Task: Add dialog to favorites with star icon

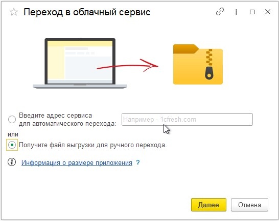Action: 14,12
